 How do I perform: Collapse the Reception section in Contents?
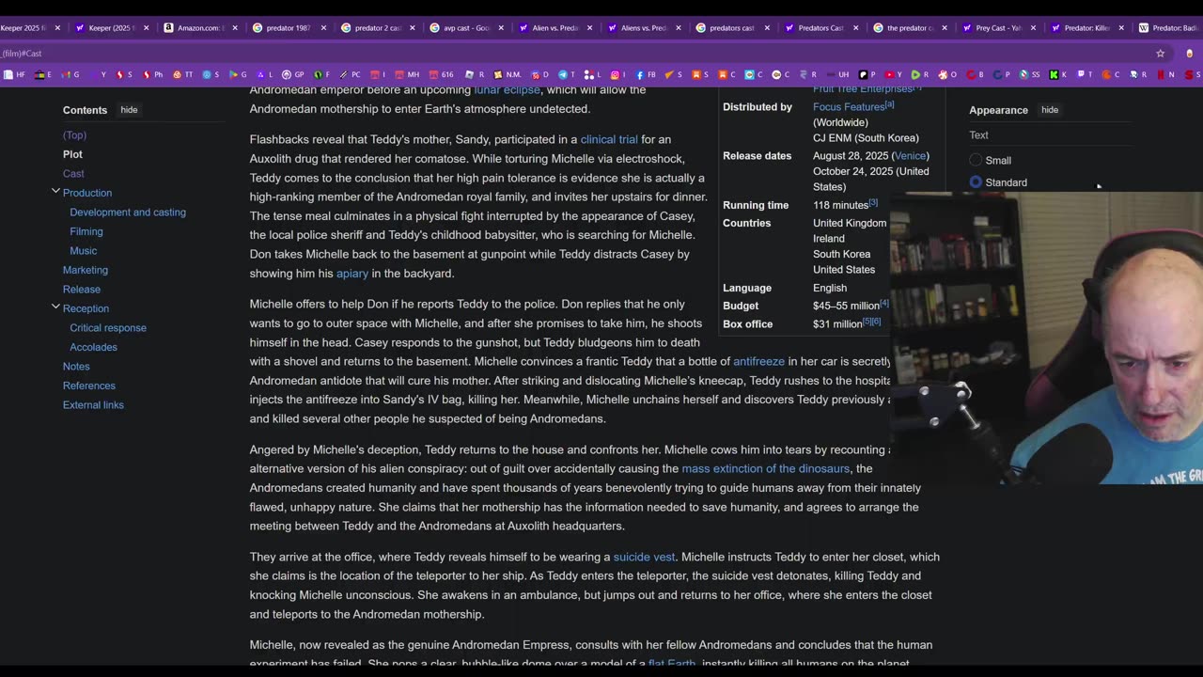55,307
